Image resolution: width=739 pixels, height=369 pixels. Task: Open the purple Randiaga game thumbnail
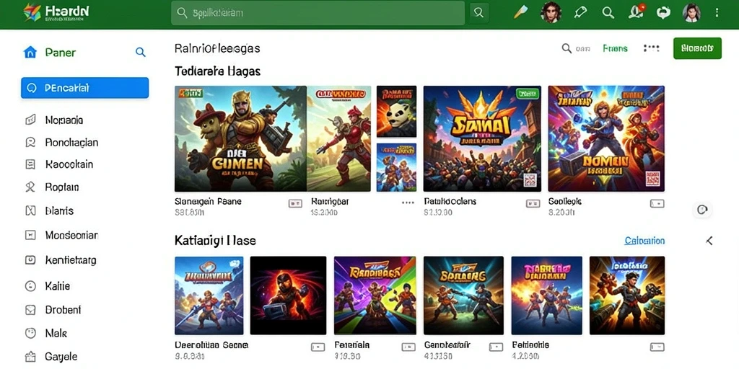pos(375,295)
